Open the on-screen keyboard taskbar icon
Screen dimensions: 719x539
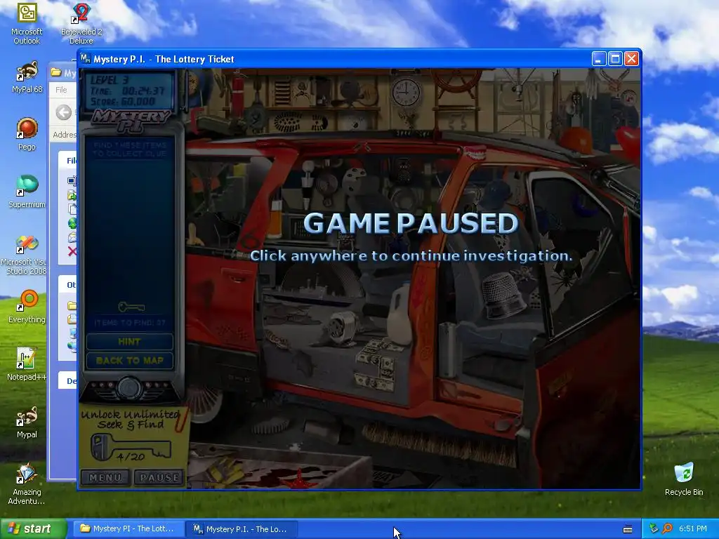pos(628,529)
